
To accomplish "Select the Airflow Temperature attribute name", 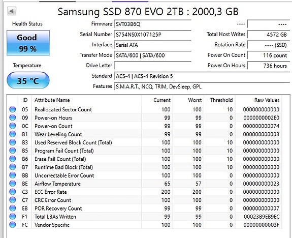I will coord(57,184).
